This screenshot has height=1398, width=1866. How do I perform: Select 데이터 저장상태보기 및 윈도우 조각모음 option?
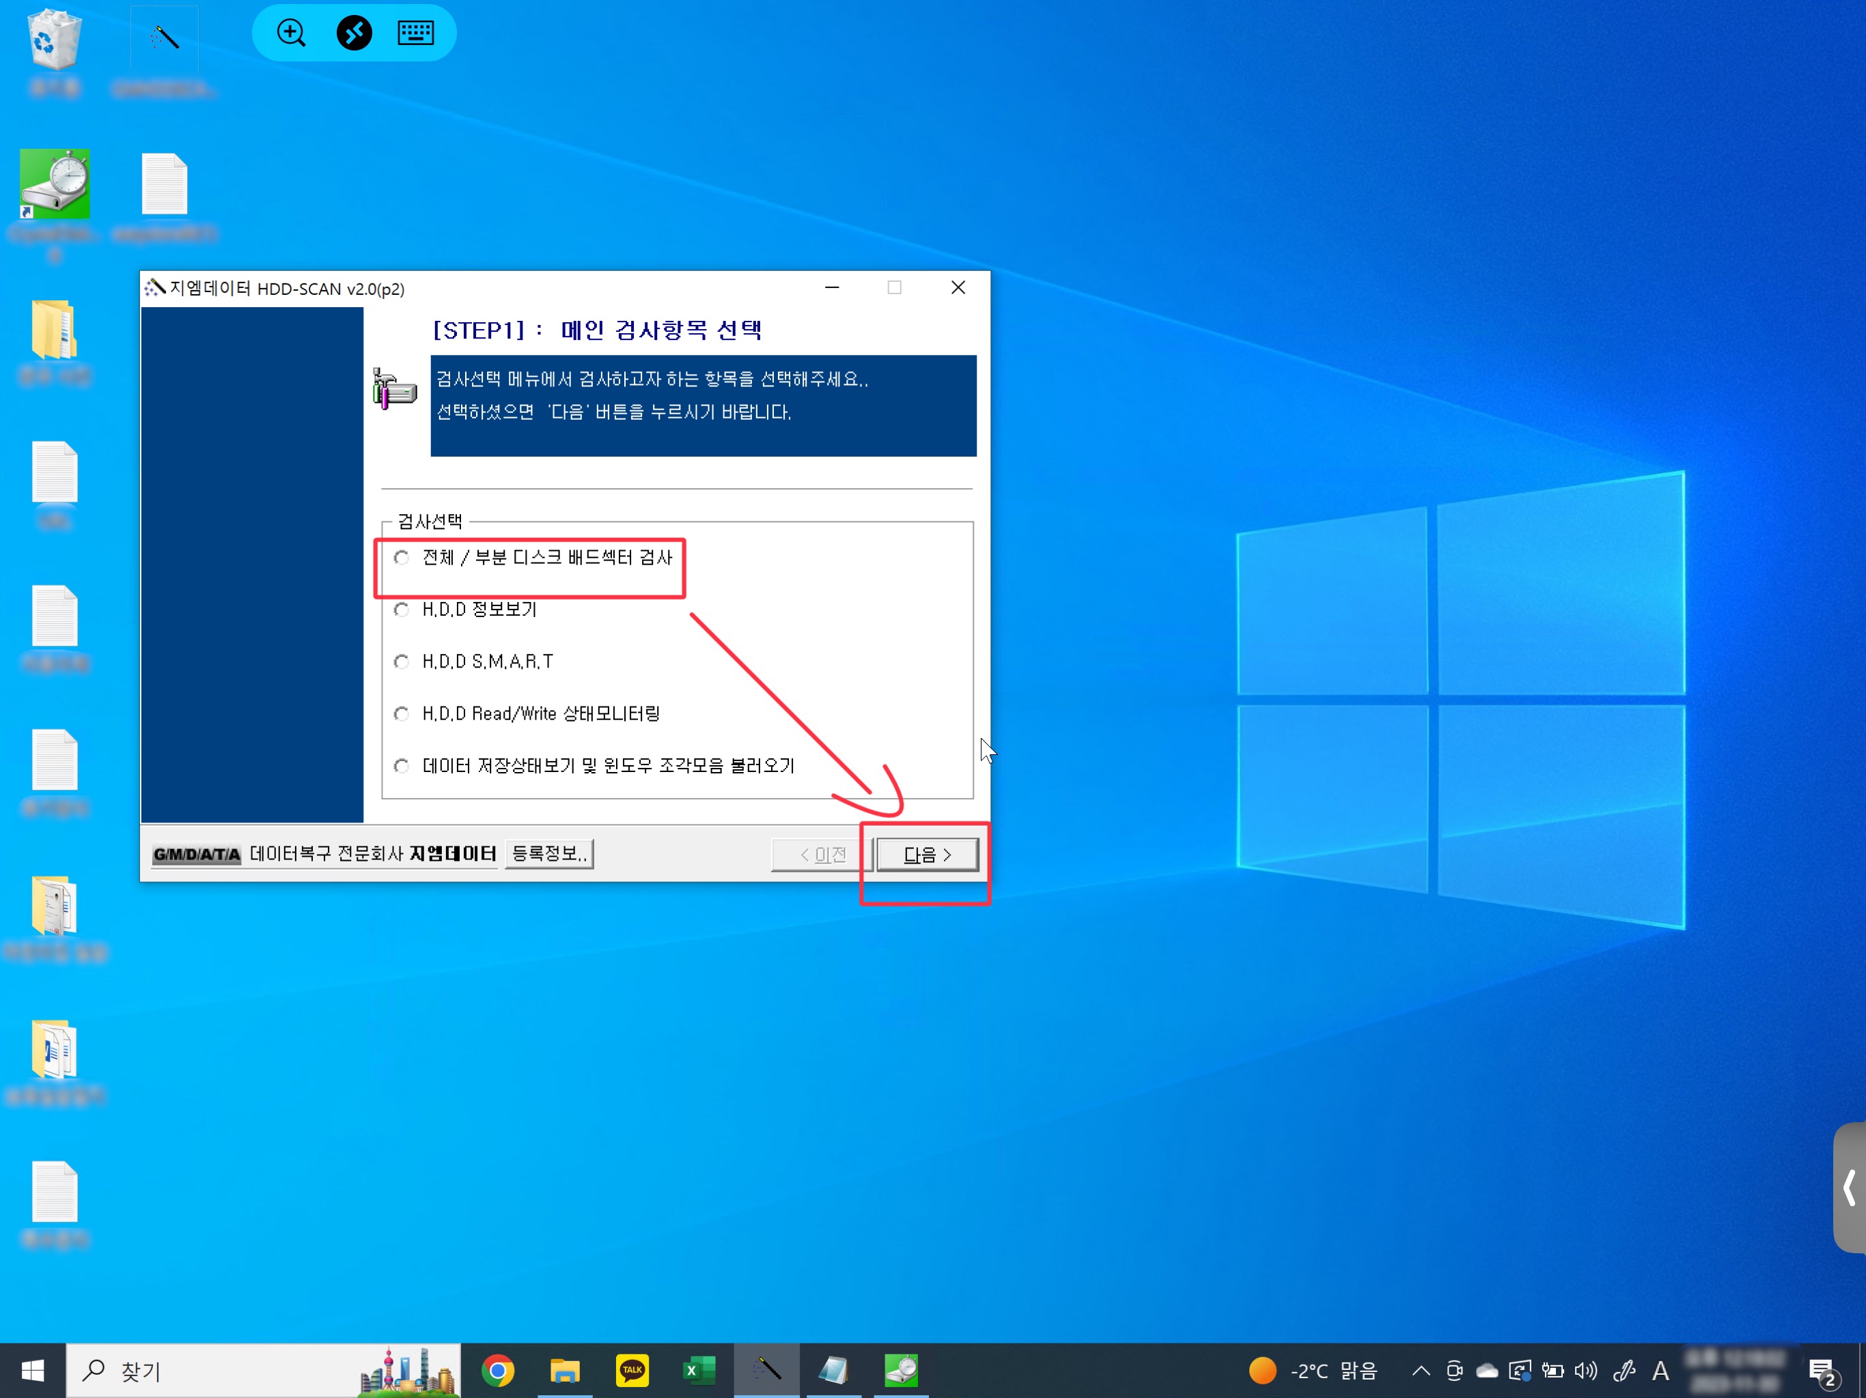(x=402, y=766)
